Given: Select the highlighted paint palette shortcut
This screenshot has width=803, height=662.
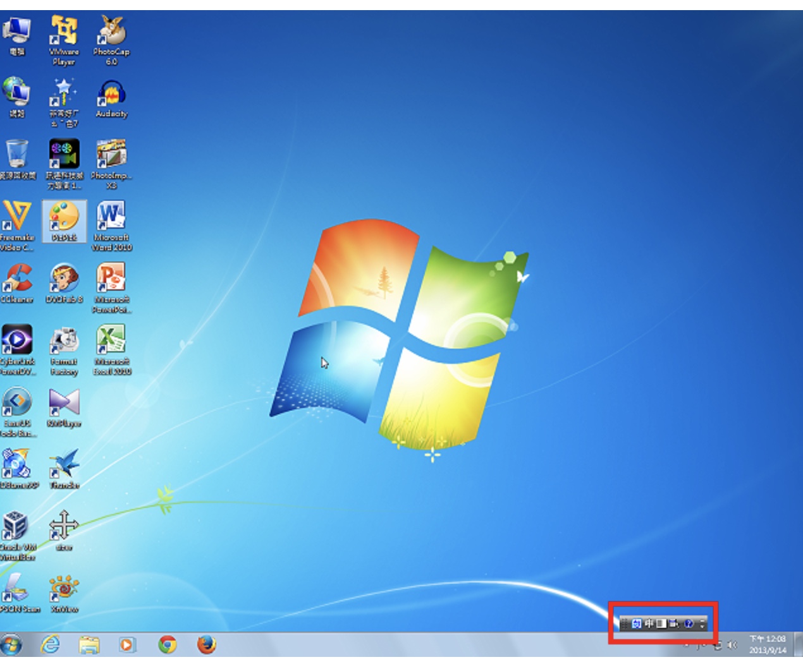Looking at the screenshot, I should tap(64, 221).
